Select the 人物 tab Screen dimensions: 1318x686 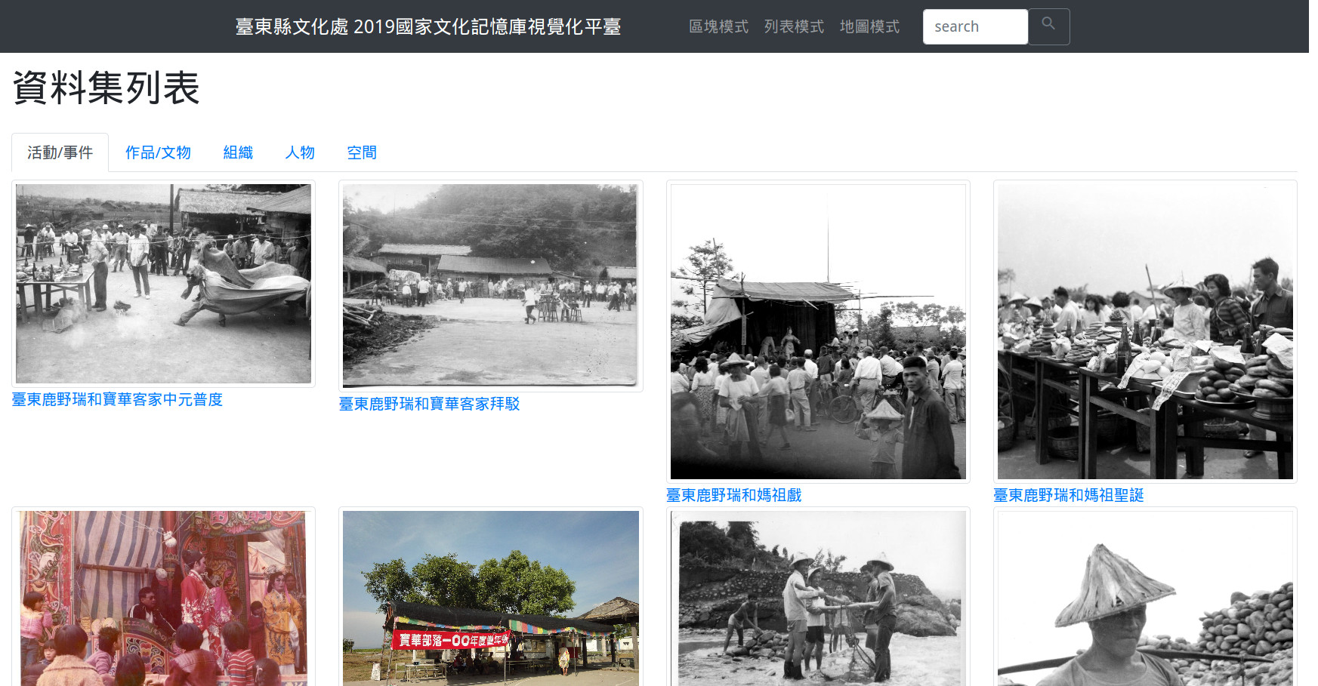click(300, 152)
